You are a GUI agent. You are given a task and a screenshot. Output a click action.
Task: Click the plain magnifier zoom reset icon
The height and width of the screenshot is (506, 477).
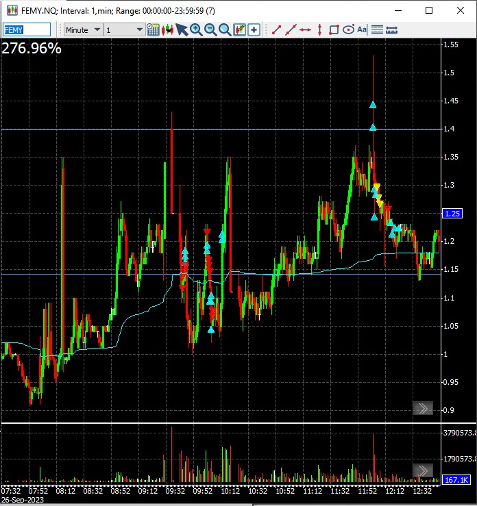coord(225,29)
